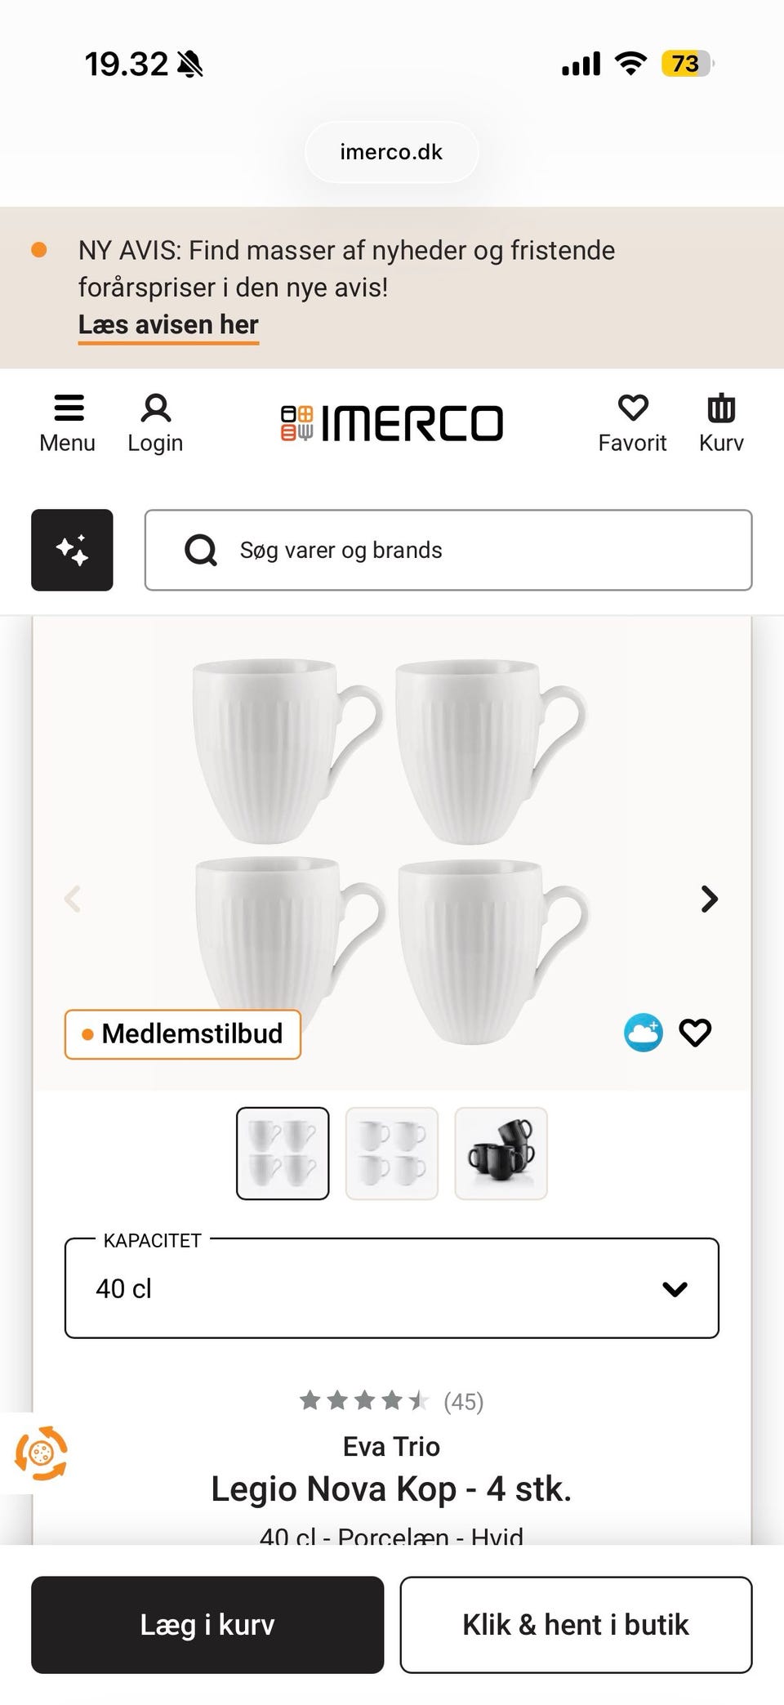
Task: Open the Kapacitet 40 cl dropdown
Action: pyautogui.click(x=391, y=1289)
